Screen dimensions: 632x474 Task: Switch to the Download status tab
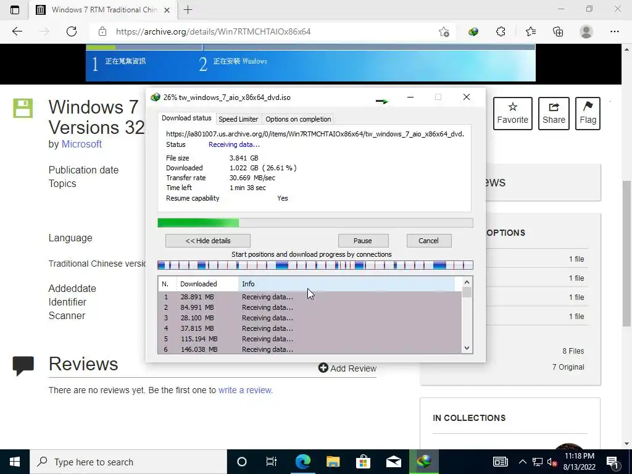click(186, 118)
